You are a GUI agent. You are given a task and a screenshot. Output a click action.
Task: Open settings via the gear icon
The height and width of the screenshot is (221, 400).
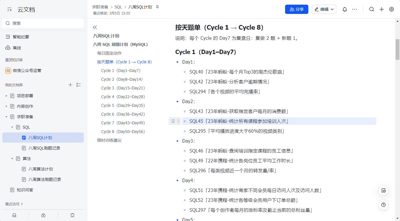click(392, 9)
